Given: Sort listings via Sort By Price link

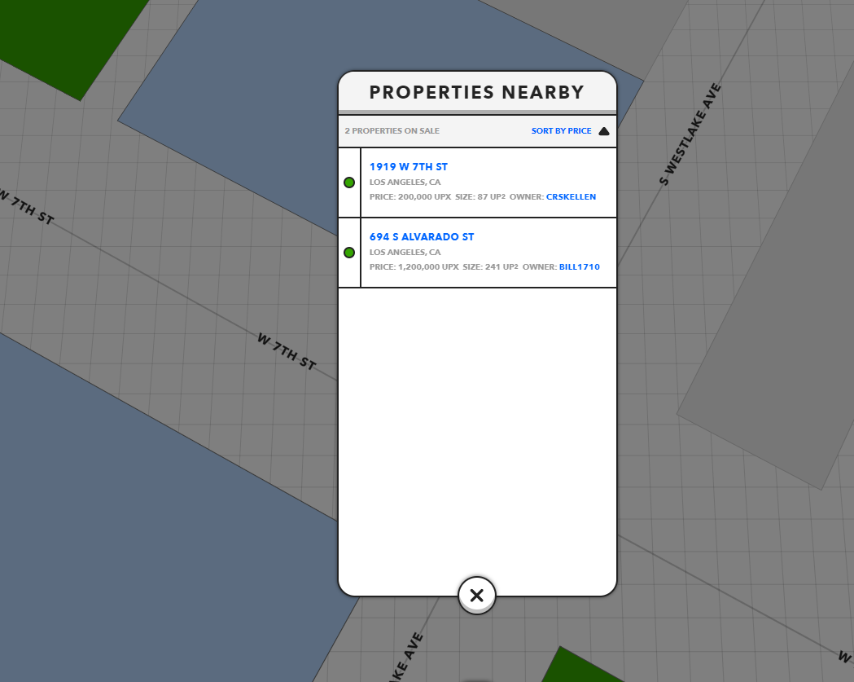Looking at the screenshot, I should 561,131.
